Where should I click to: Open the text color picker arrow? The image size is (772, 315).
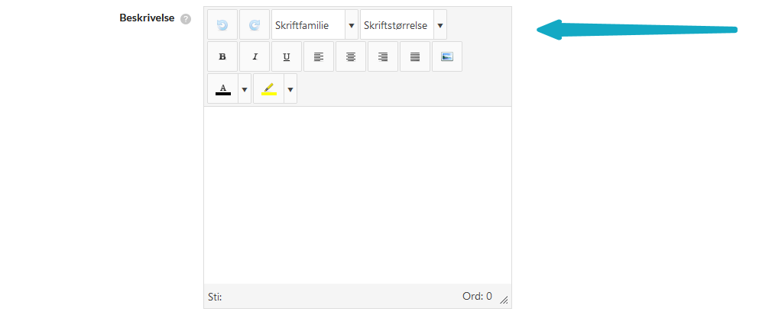[x=245, y=89]
